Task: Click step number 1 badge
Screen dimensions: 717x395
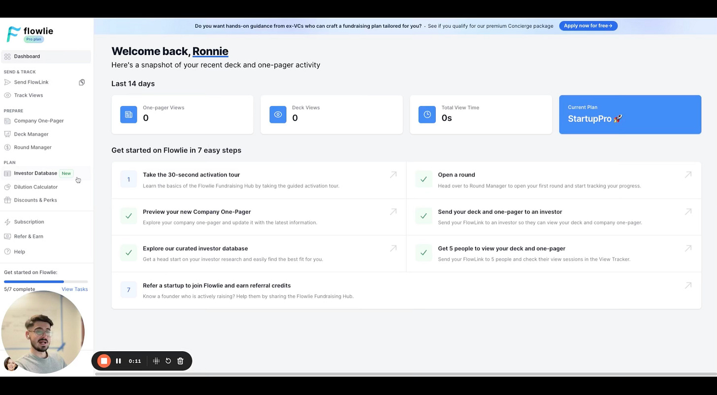Action: pyautogui.click(x=129, y=179)
